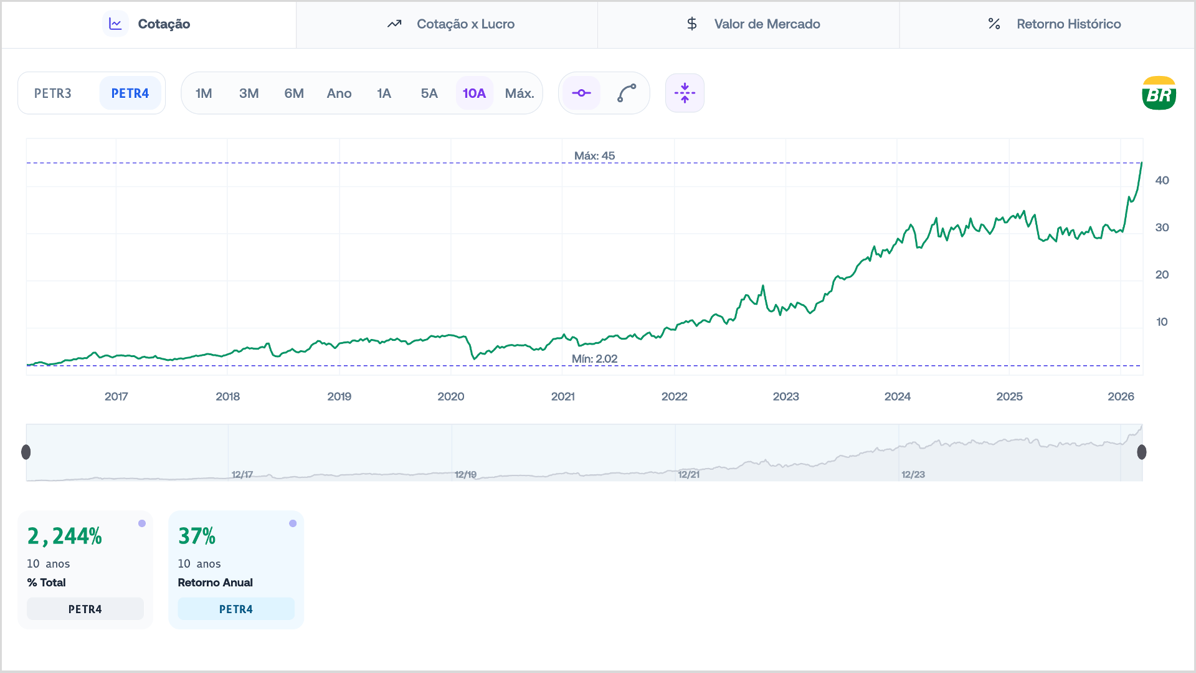The height and width of the screenshot is (673, 1196).
Task: Set chart period to 5A
Action: [429, 93]
